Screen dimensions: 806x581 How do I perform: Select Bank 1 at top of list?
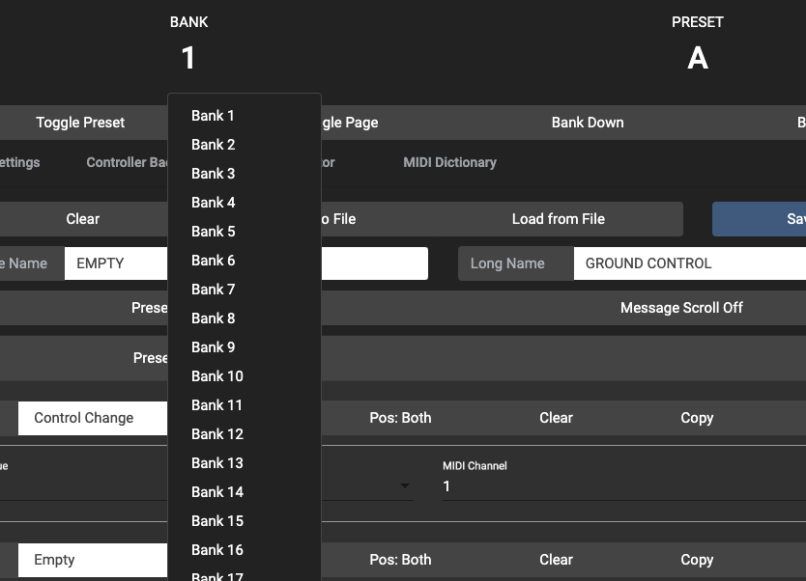[214, 116]
